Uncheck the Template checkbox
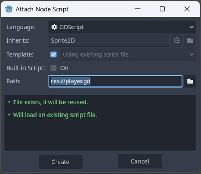The image size is (201, 174). pos(54,54)
